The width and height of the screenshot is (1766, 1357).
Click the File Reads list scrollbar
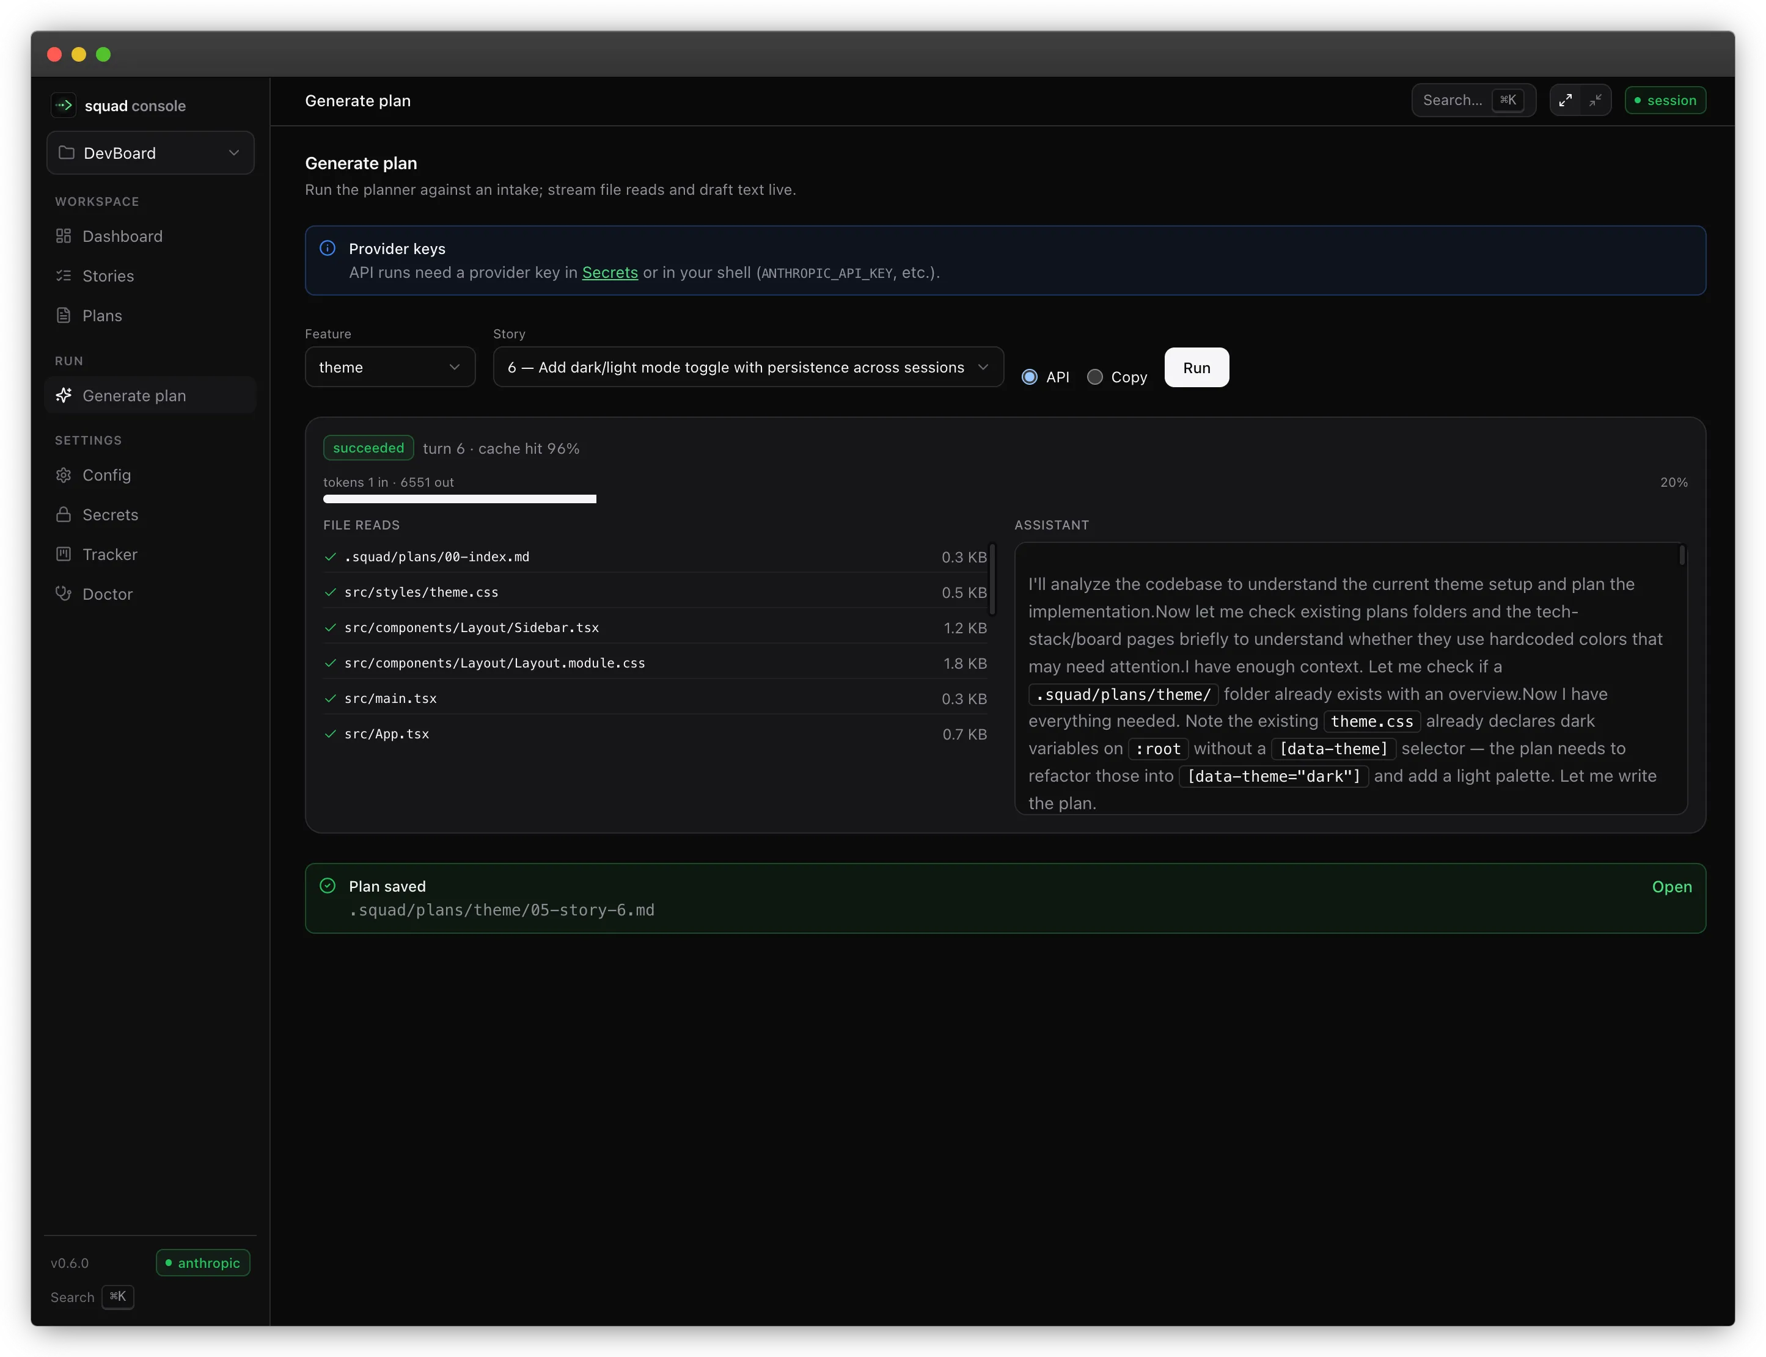point(992,579)
